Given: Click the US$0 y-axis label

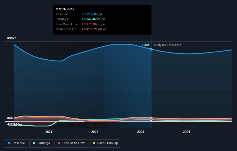Looking at the screenshot, I should [11, 118].
